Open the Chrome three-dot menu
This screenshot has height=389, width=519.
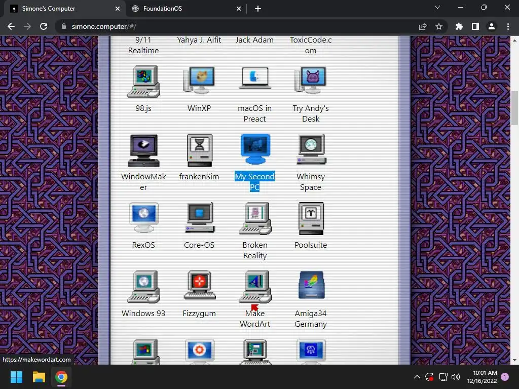(x=508, y=26)
